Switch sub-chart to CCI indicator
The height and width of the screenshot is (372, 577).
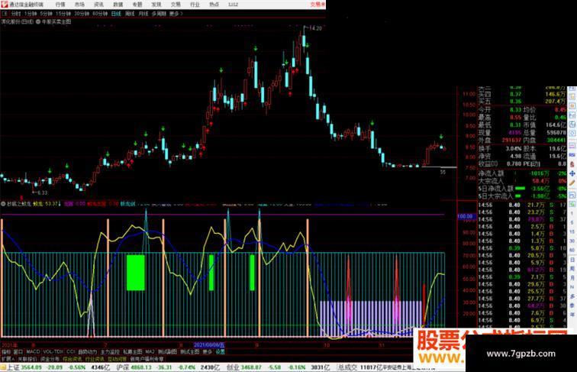coord(71,351)
